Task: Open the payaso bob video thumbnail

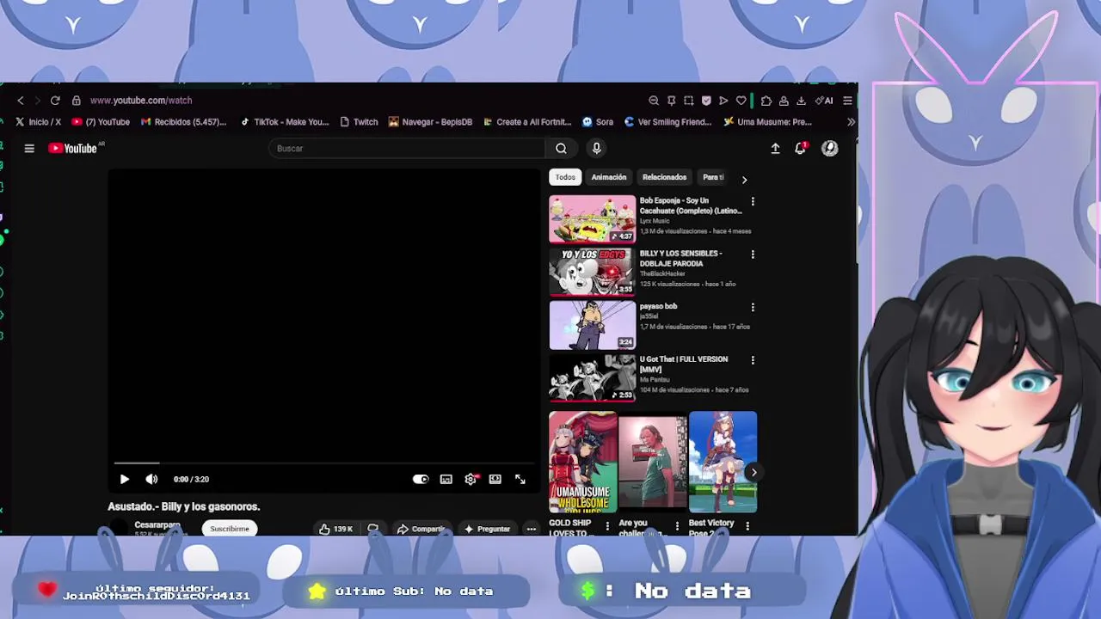Action: pyautogui.click(x=593, y=326)
